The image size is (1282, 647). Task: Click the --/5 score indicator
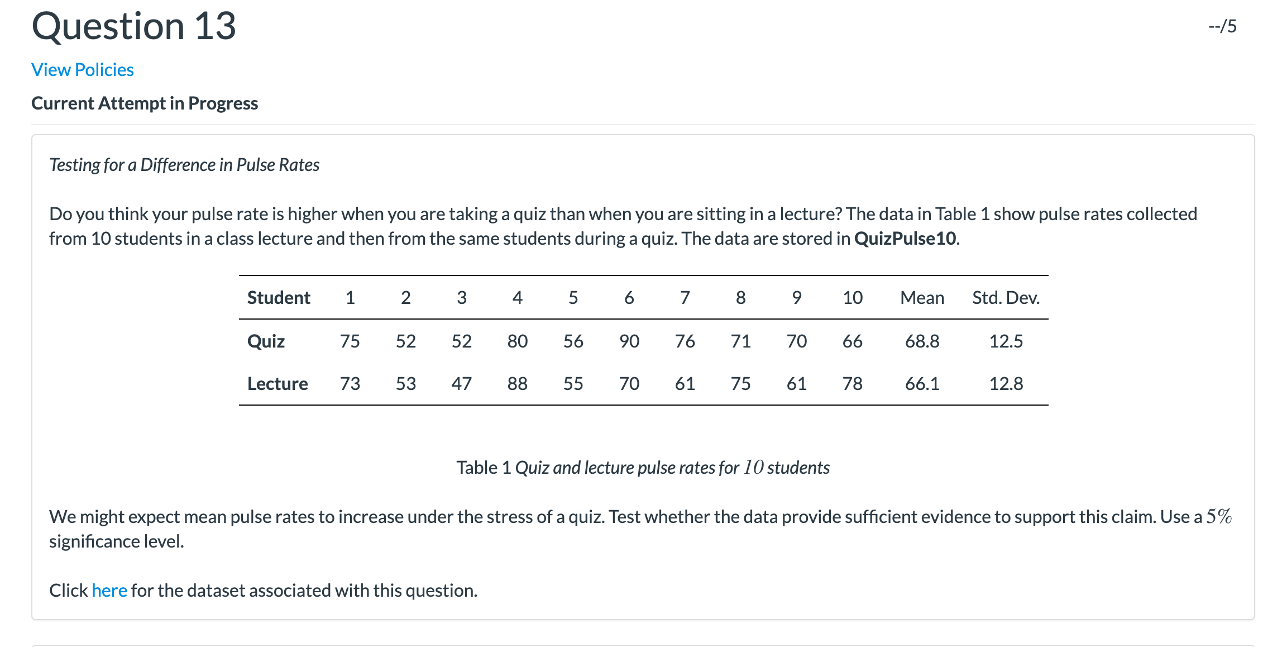pyautogui.click(x=1222, y=26)
